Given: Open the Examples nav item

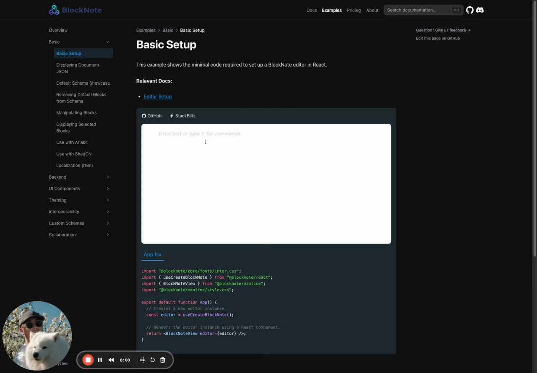Looking at the screenshot, I should (x=332, y=10).
